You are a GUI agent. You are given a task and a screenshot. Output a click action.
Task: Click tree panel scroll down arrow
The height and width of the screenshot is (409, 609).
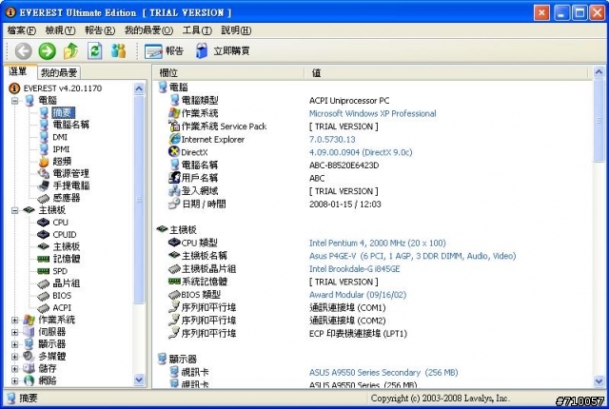point(139,380)
